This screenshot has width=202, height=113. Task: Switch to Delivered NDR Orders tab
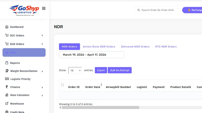[135, 47]
